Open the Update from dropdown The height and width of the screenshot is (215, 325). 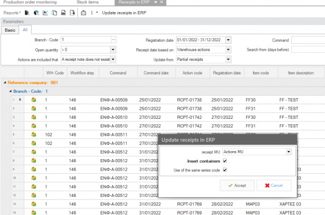[228, 59]
